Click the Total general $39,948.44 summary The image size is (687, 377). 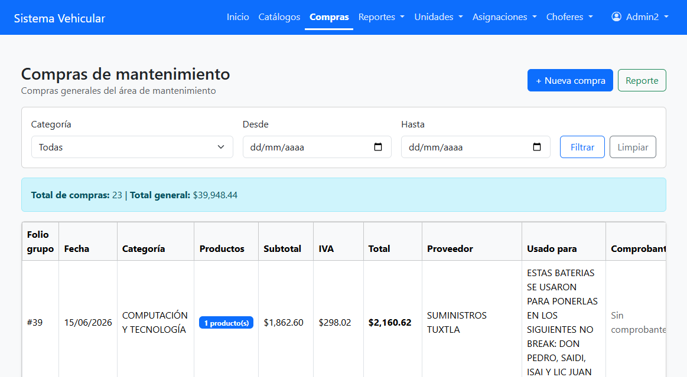point(184,195)
